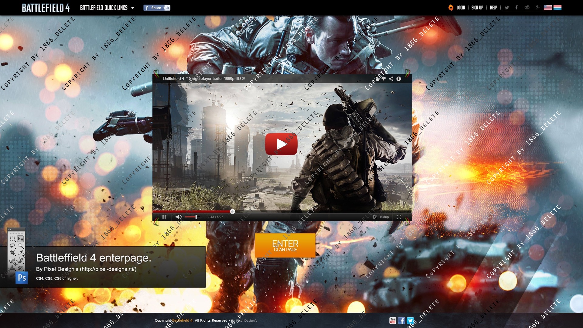The height and width of the screenshot is (328, 583).
Task: Click the info icon on the video
Action: (x=399, y=79)
